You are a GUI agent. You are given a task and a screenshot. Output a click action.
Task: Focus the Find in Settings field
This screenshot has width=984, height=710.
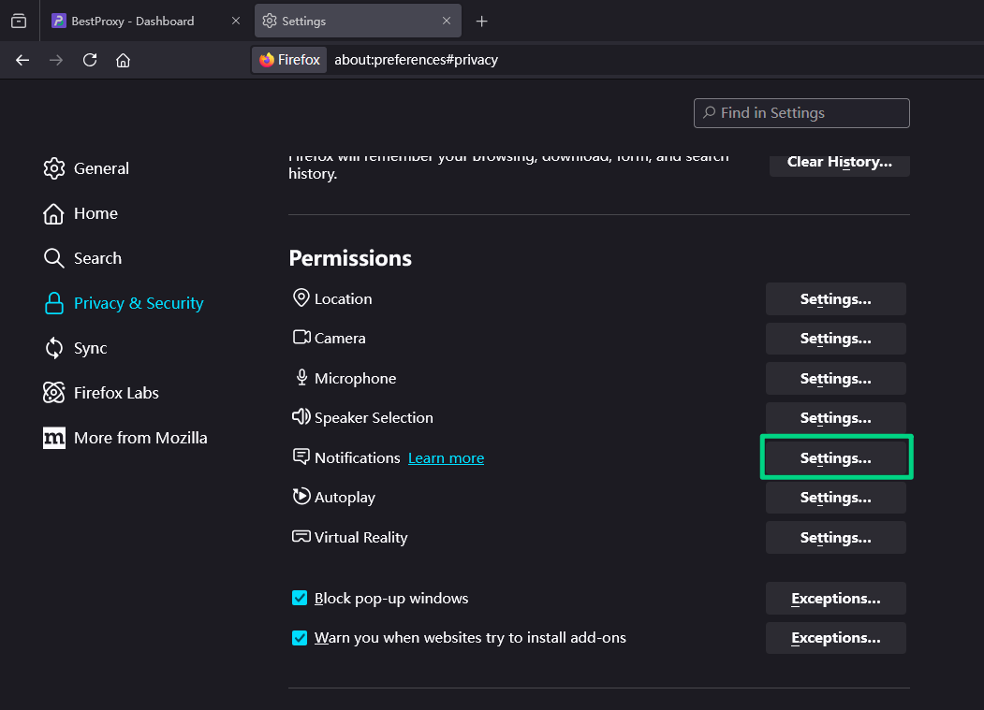tap(801, 113)
